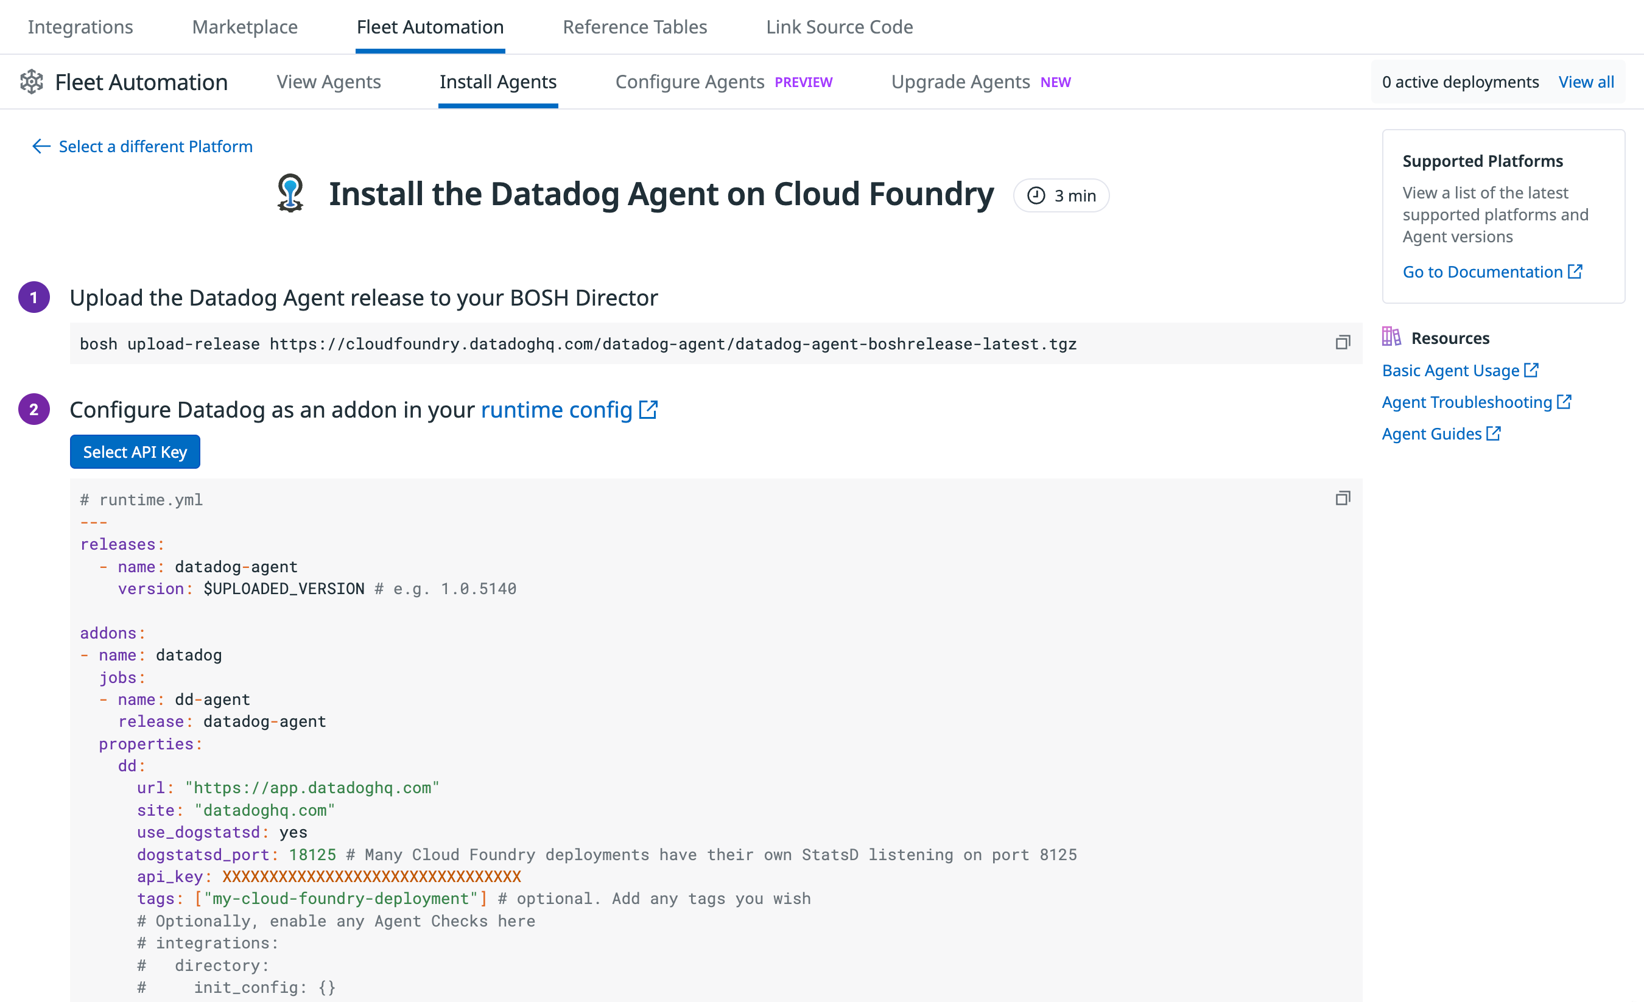Screen dimensions: 1644x1002
Task: Copy the runtime.yml code block
Action: (1343, 499)
